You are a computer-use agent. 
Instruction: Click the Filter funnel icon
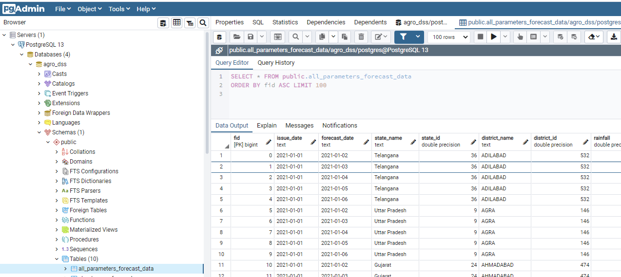(403, 37)
